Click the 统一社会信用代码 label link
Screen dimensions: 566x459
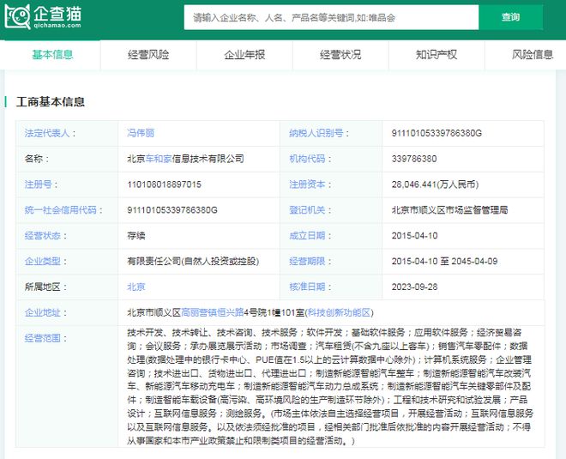point(61,210)
